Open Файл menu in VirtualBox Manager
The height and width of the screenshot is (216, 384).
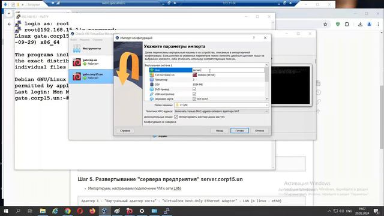[73, 40]
